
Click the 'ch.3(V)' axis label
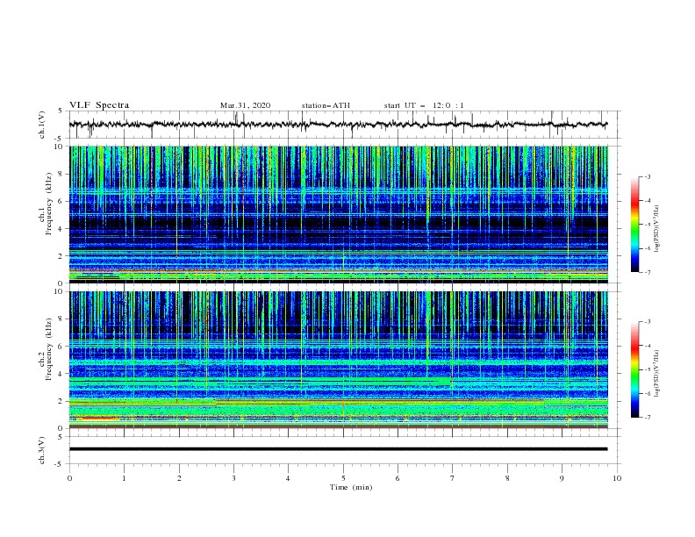point(42,450)
